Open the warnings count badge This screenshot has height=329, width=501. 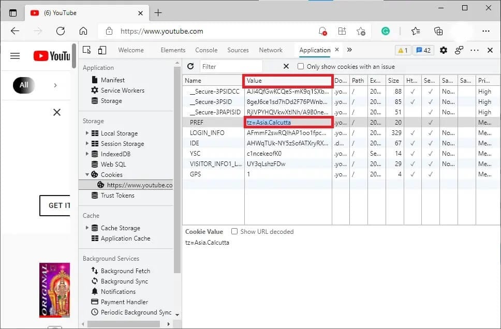(403, 50)
